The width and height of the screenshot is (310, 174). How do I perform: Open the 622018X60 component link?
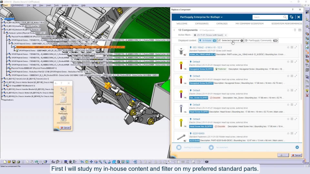pyautogui.click(x=199, y=133)
